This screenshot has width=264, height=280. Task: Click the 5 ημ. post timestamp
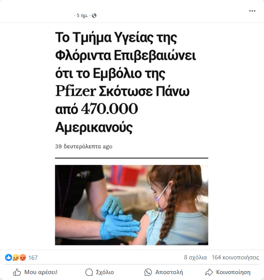tap(82, 16)
